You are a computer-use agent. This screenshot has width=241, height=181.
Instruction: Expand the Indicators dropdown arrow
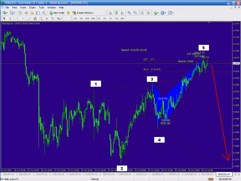pyautogui.click(x=158, y=13)
